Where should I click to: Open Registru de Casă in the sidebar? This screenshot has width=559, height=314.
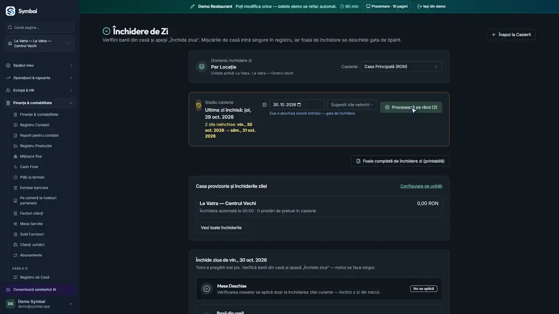(x=35, y=277)
